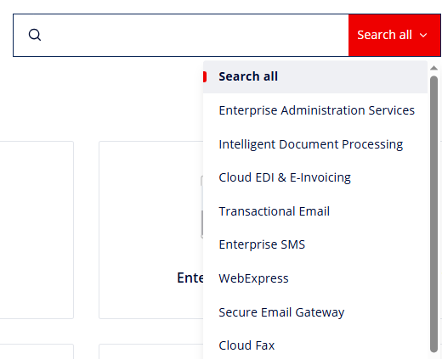Click the partially visible leftmost product card
The width and height of the screenshot is (442, 359).
click(37, 230)
